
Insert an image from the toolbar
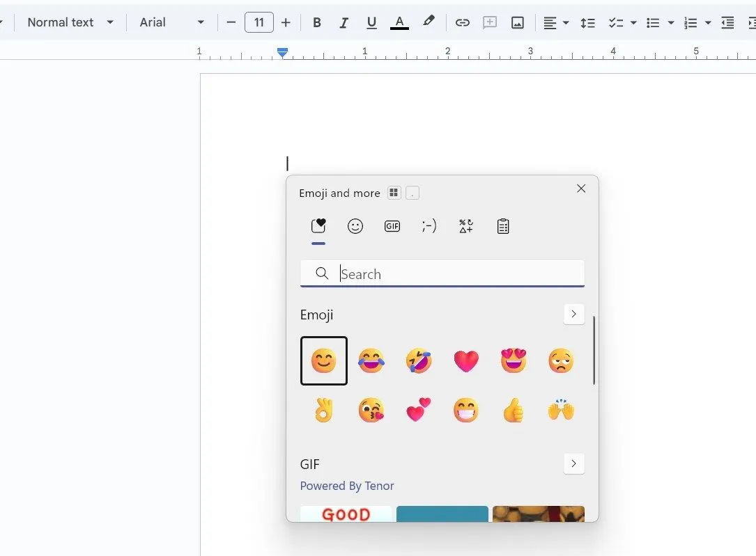(x=517, y=22)
